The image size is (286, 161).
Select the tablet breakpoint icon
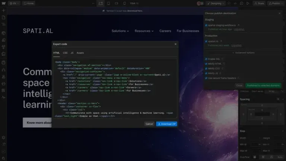tap(108, 3)
